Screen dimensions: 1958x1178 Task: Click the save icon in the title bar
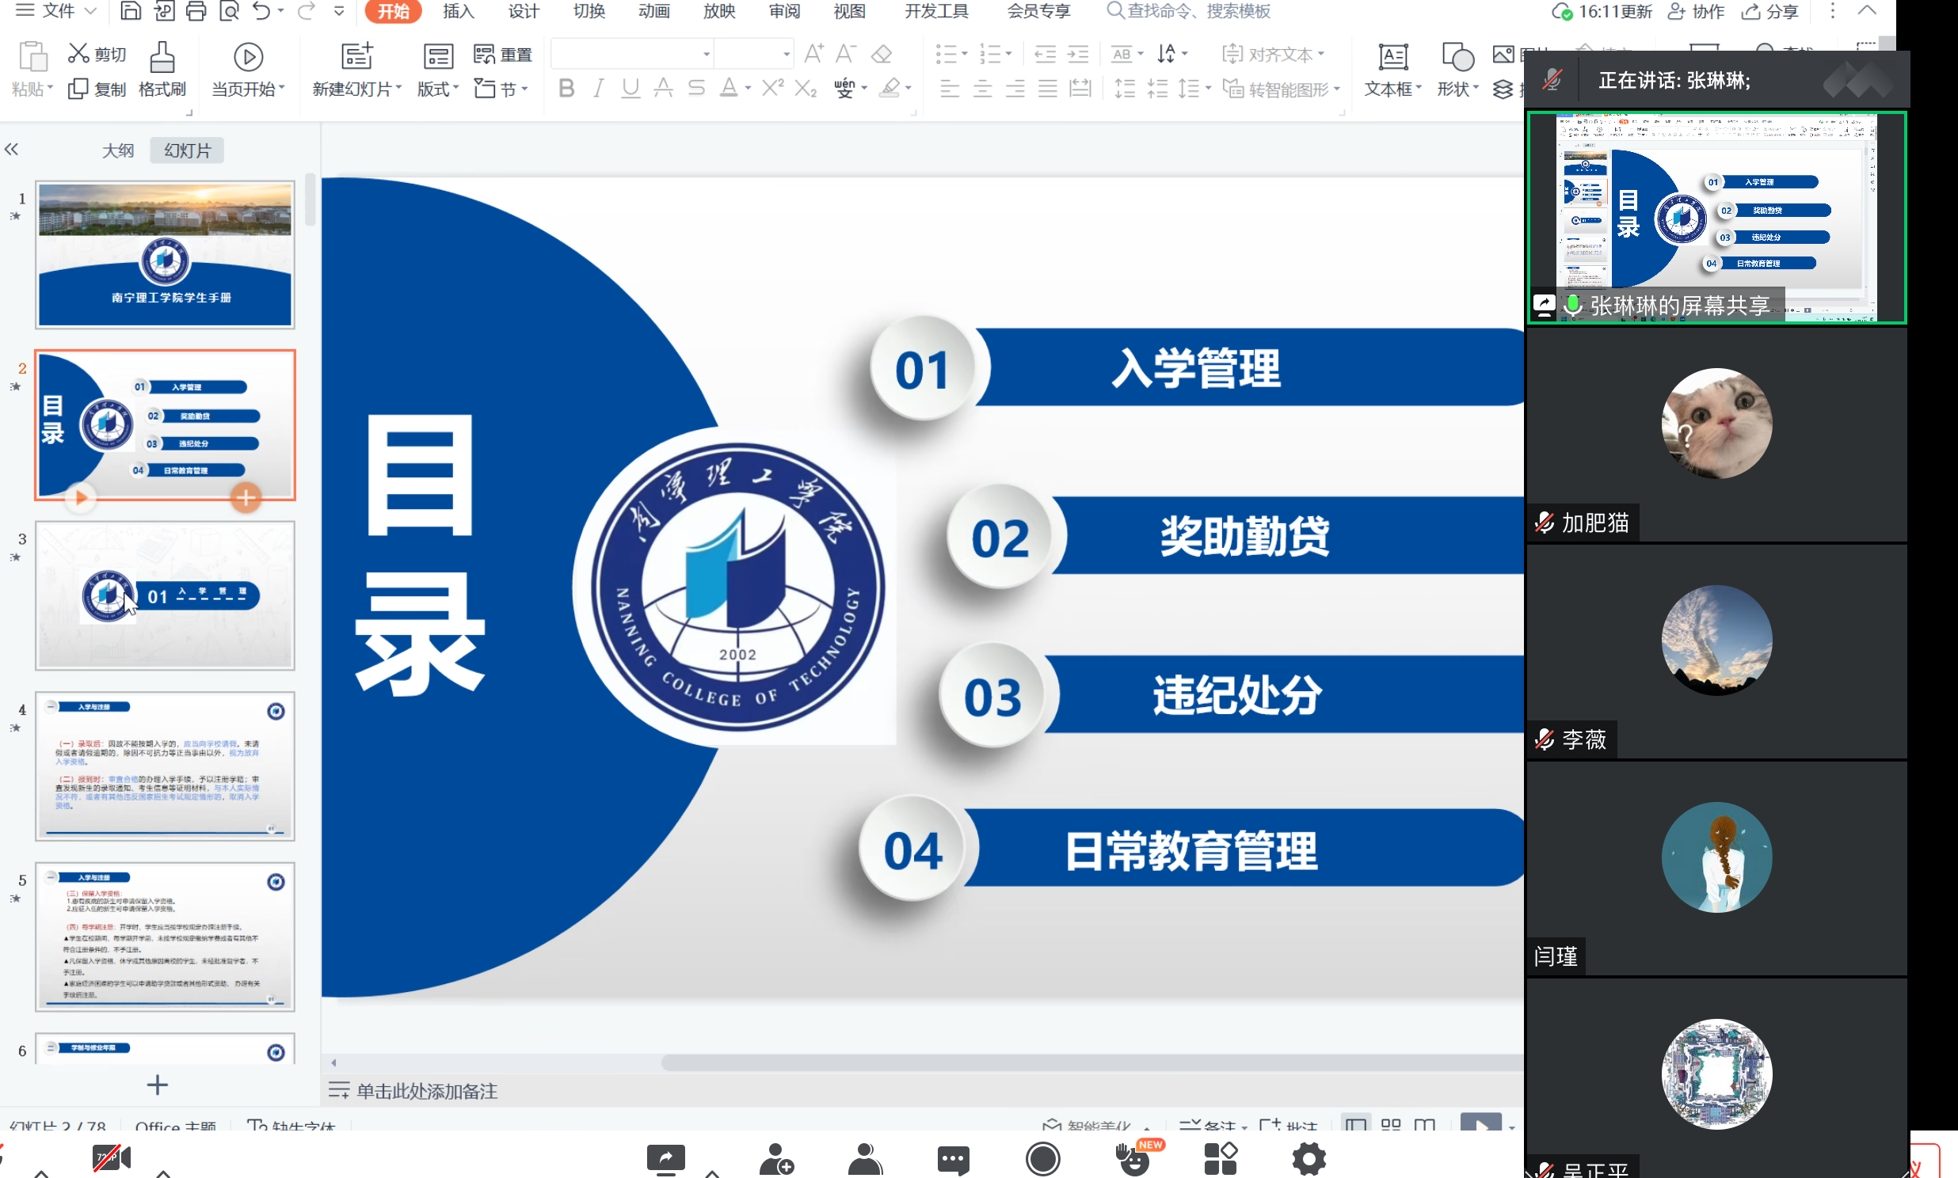[x=130, y=11]
